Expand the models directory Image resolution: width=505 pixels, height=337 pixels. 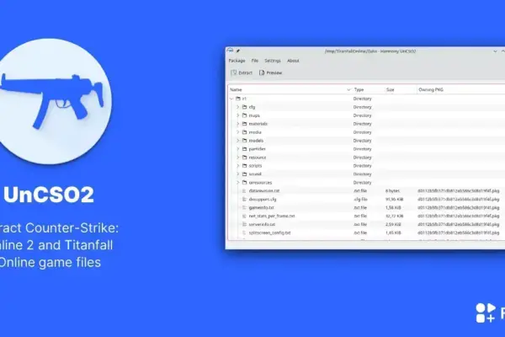tap(238, 141)
